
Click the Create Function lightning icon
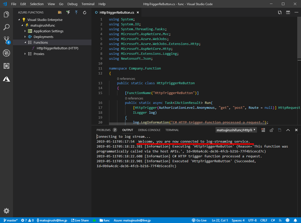pos(68,12)
